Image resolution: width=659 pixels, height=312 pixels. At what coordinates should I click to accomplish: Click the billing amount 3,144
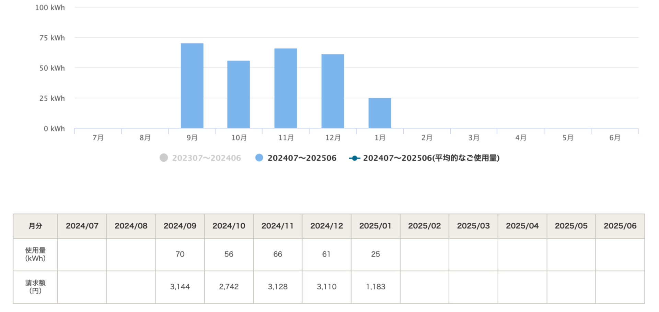point(180,287)
